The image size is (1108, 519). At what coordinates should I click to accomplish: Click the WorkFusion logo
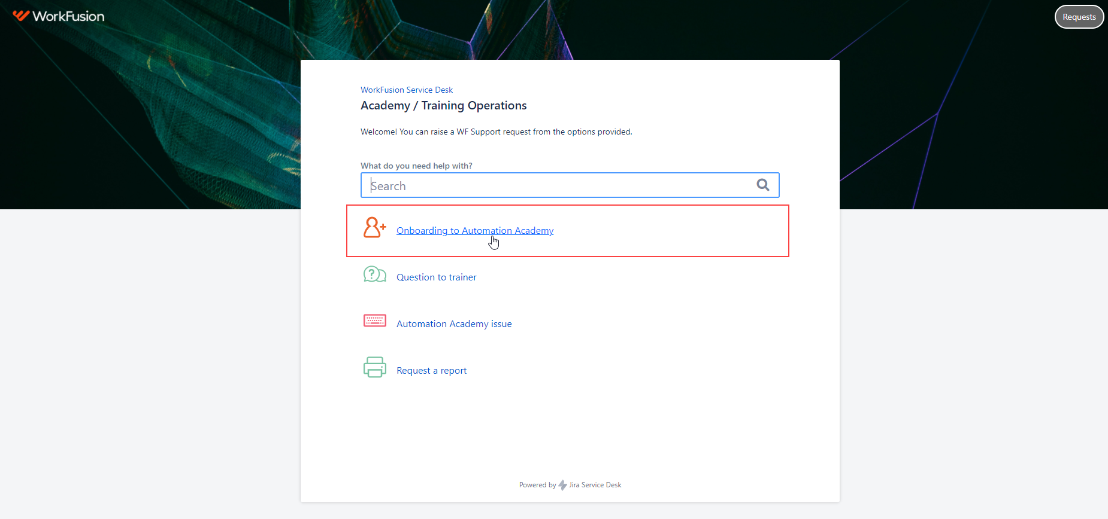point(59,16)
